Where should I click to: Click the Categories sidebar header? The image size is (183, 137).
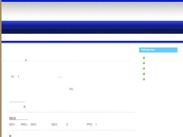click(158, 50)
